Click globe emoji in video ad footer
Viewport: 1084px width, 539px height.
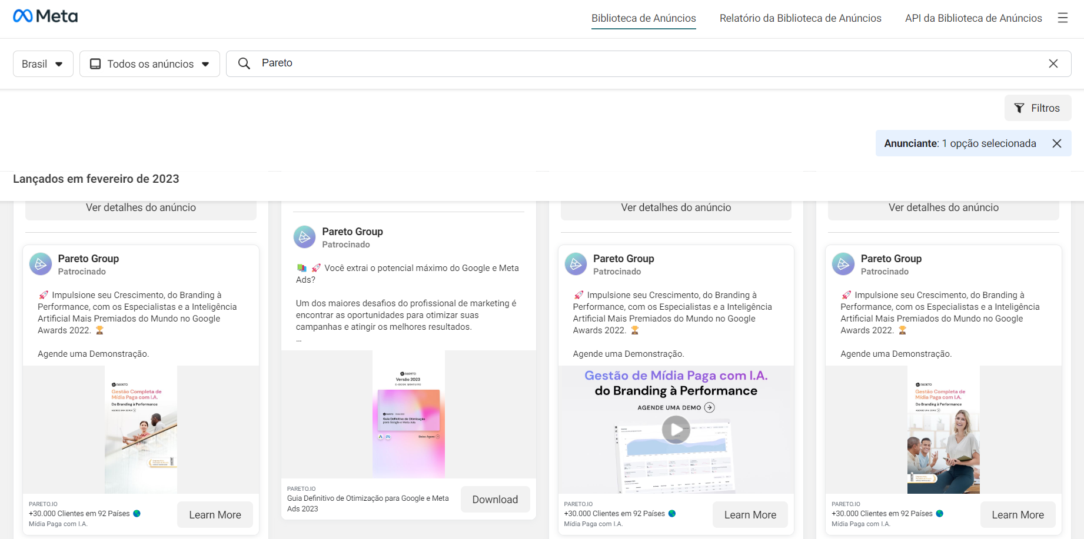[672, 514]
